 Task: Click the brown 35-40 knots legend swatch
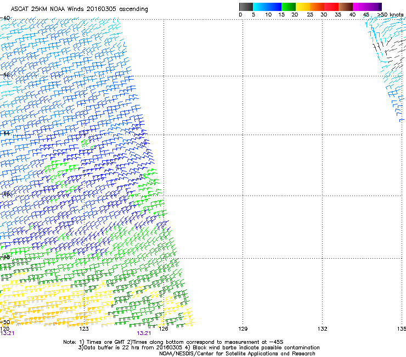tap(346, 7)
